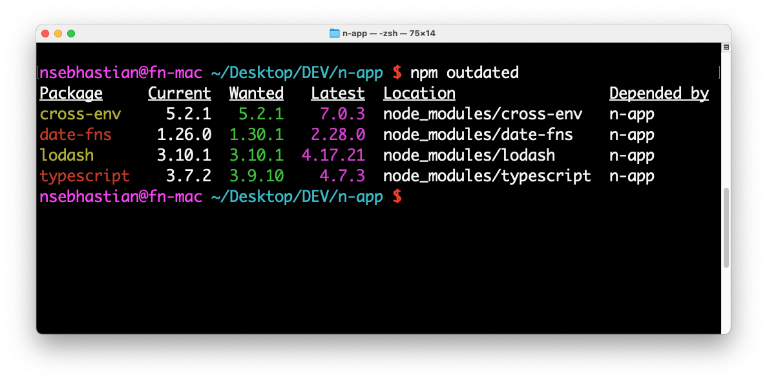Screen dimensions: 767x382
Task: Click typescript latest version 4.7.3
Action: click(342, 176)
